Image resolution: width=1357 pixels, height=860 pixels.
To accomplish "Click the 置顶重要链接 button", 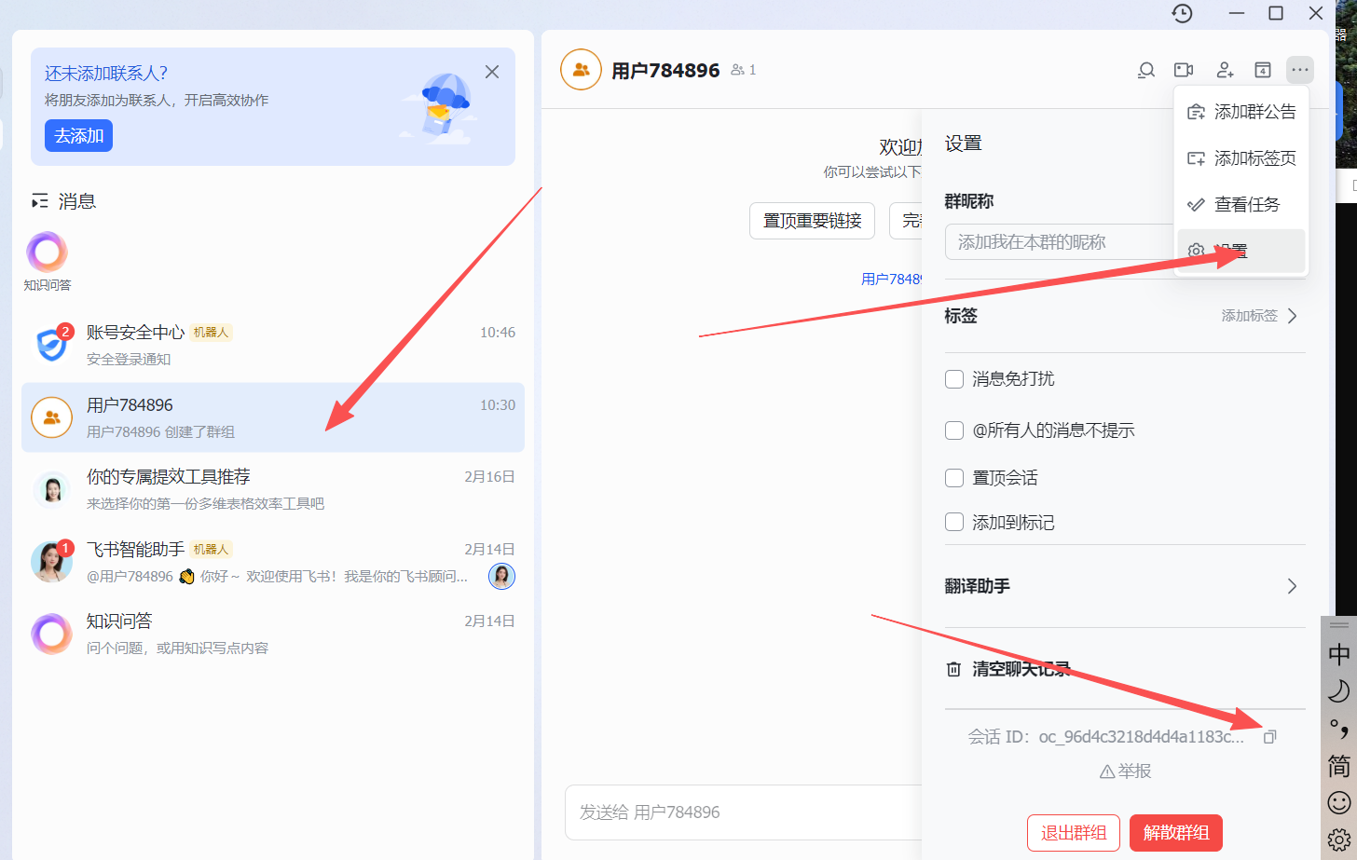I will pos(813,221).
